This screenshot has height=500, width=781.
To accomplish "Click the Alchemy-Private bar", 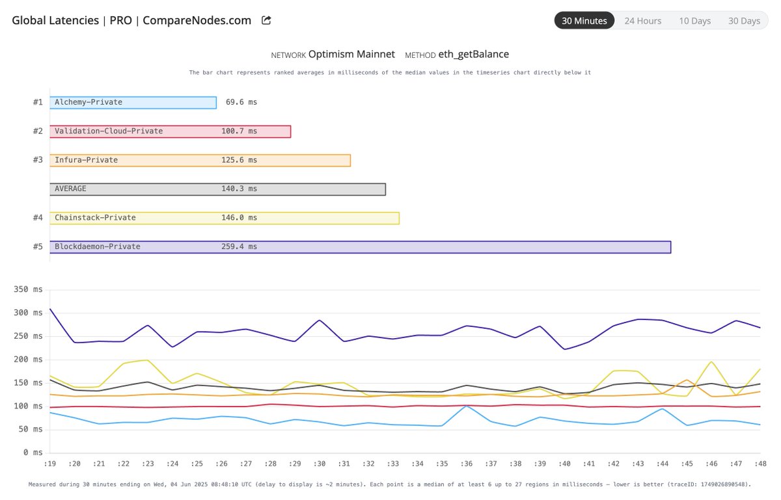I will tap(133, 103).
